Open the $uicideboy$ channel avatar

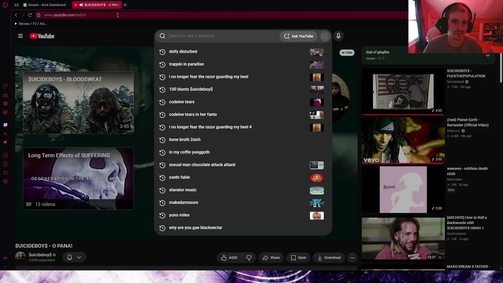tap(20, 257)
